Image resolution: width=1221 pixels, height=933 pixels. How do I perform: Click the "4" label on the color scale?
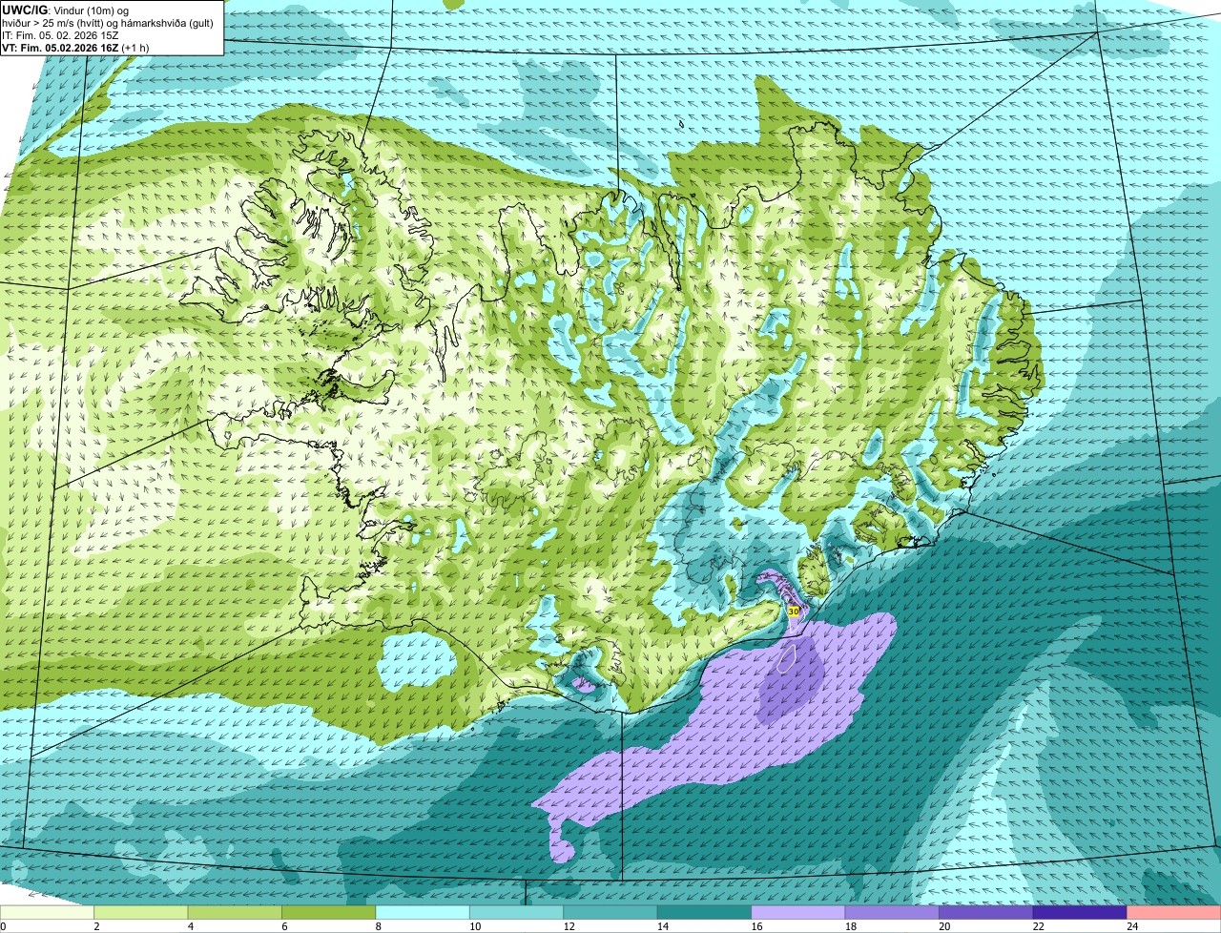[190, 926]
